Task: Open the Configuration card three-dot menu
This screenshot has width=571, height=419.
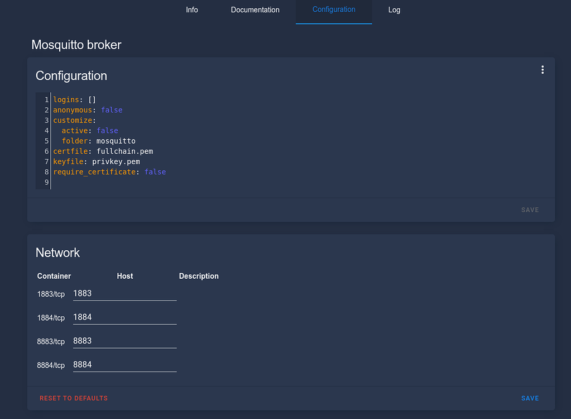Action: point(542,70)
